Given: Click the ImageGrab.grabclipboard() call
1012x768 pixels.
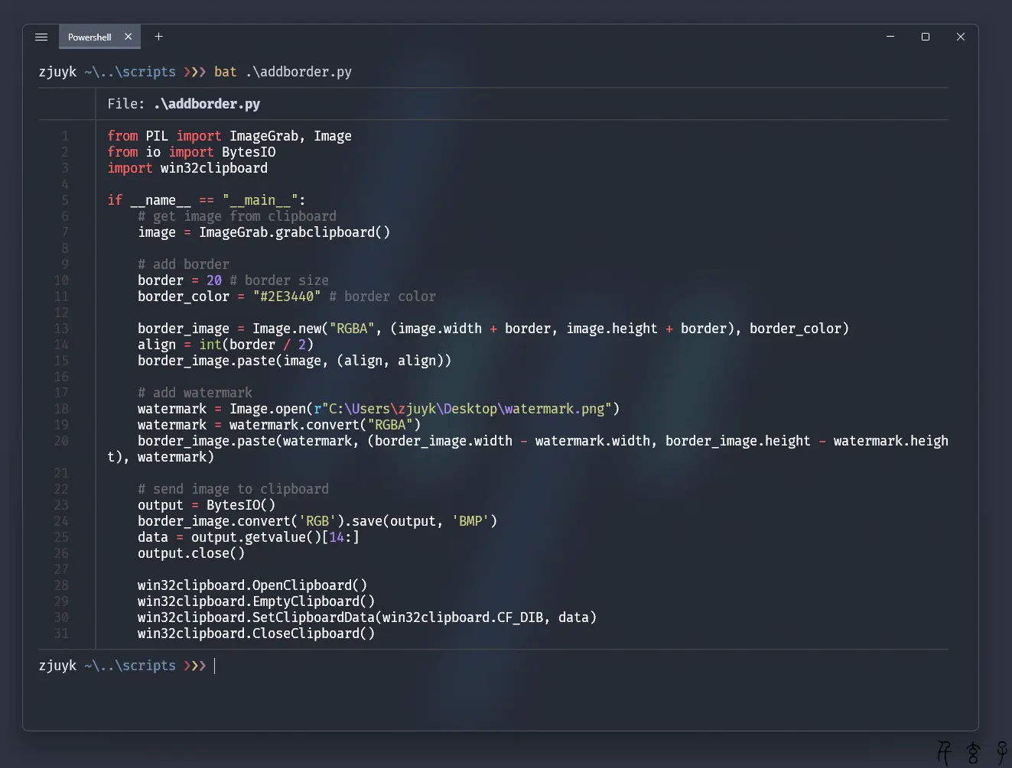Looking at the screenshot, I should 294,232.
